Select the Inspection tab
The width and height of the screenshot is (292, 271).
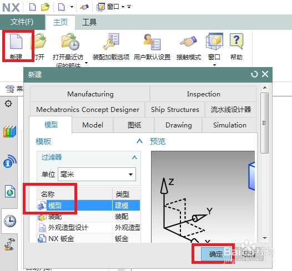tap(203, 94)
